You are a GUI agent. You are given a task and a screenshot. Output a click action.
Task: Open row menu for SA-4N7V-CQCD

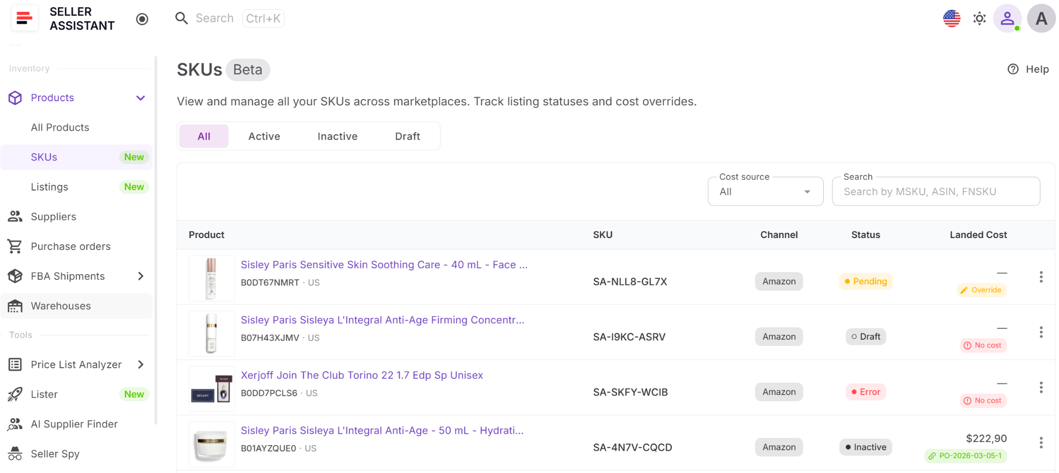pyautogui.click(x=1041, y=443)
